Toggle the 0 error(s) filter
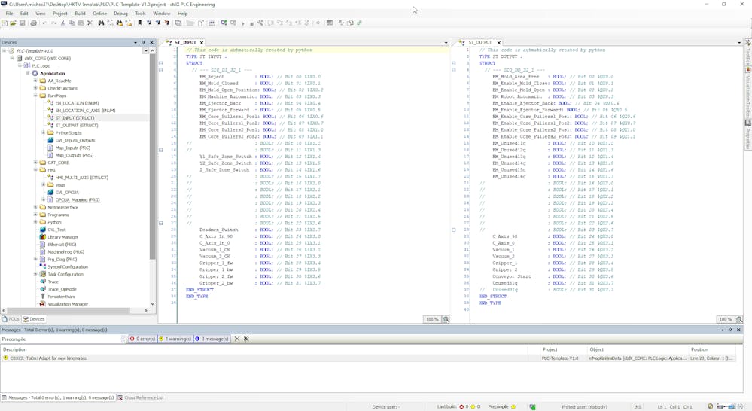 pos(142,339)
